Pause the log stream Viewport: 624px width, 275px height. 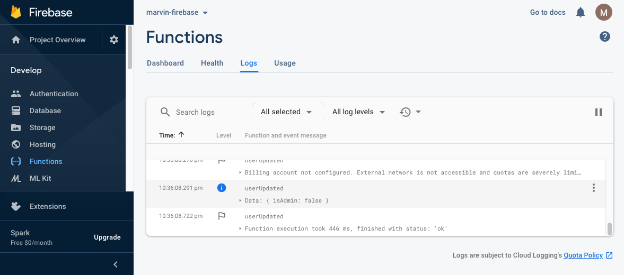pyautogui.click(x=598, y=112)
